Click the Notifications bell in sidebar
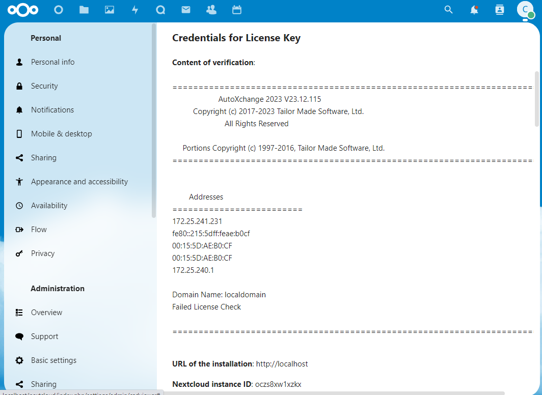The width and height of the screenshot is (542, 395). point(19,110)
